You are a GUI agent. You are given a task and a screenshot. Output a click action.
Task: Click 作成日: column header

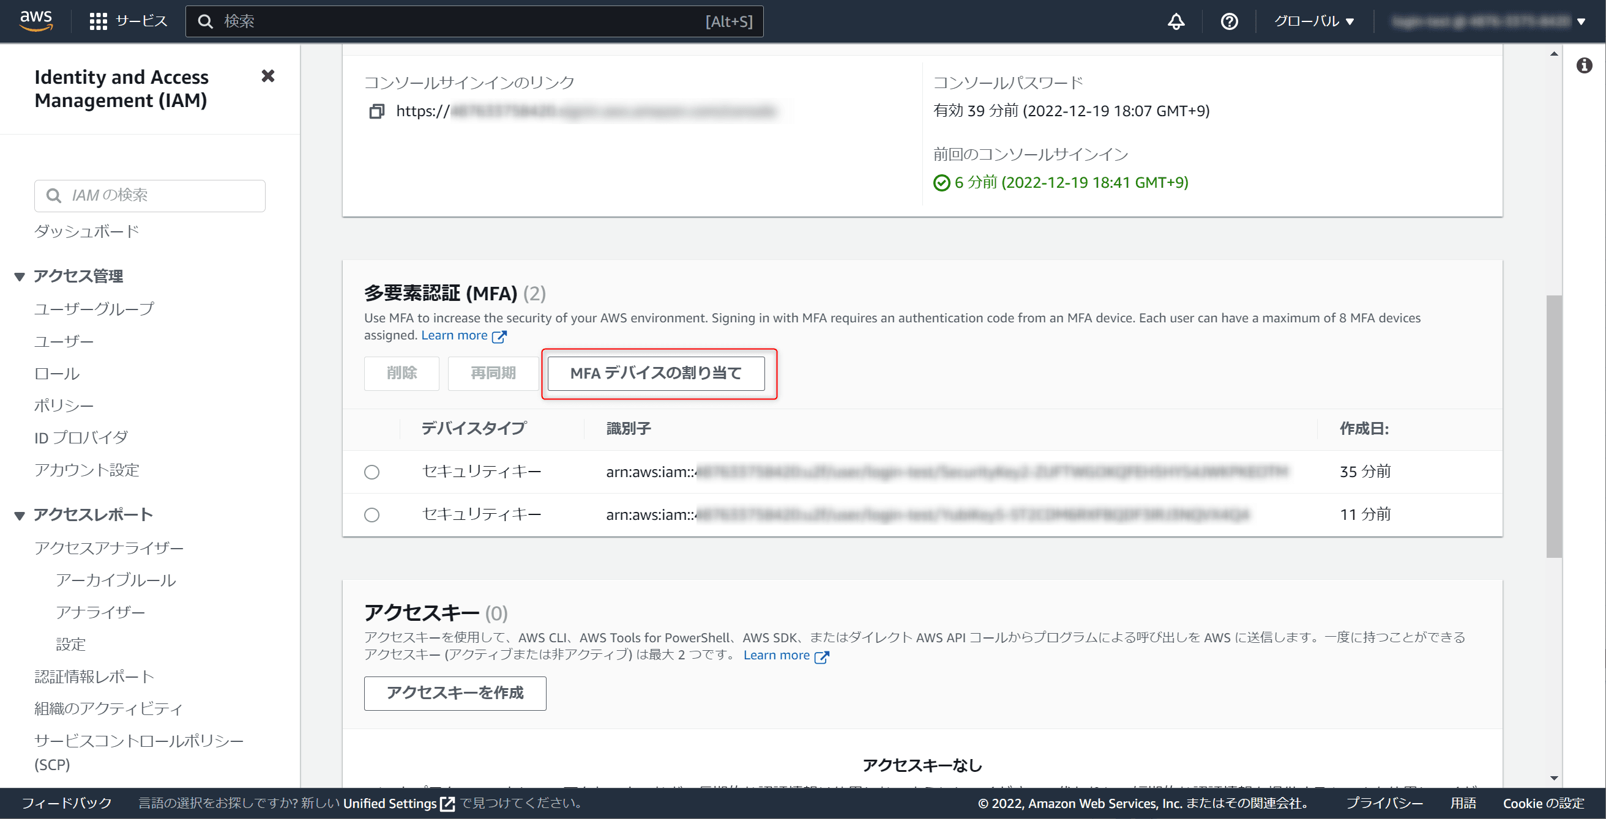[x=1364, y=429]
